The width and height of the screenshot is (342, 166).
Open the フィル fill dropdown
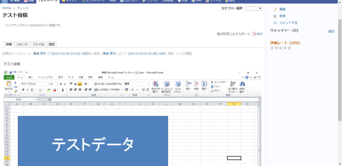coord(216,86)
